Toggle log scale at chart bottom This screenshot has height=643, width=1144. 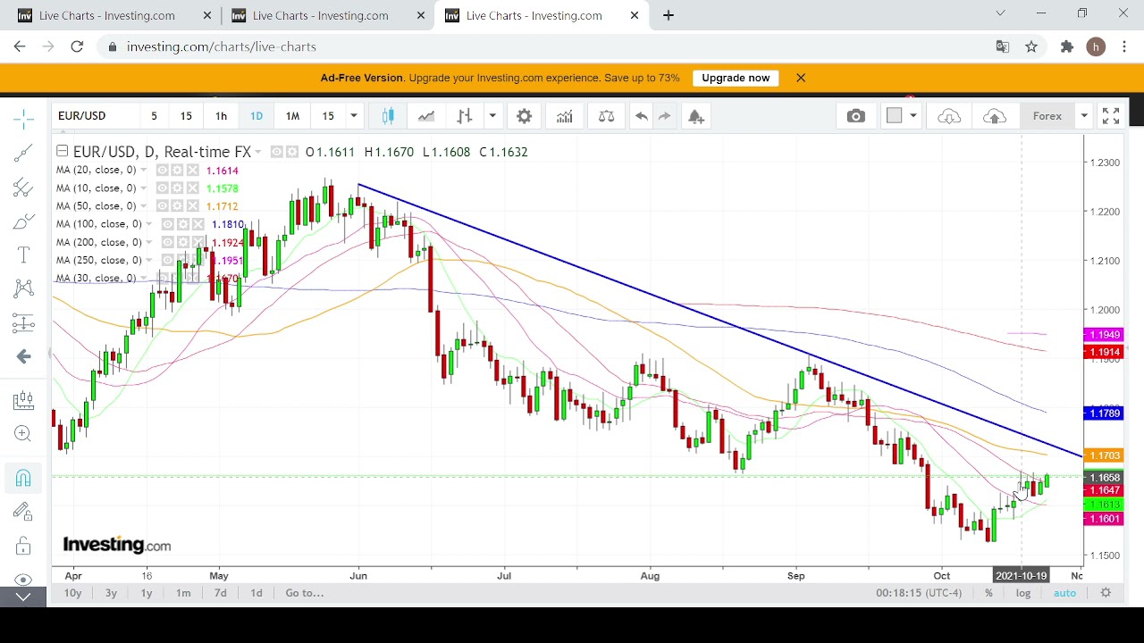(x=1022, y=593)
